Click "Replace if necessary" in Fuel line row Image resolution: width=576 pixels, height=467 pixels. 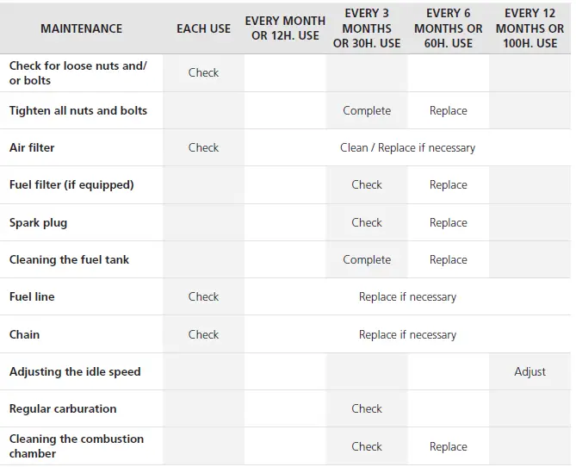(407, 296)
